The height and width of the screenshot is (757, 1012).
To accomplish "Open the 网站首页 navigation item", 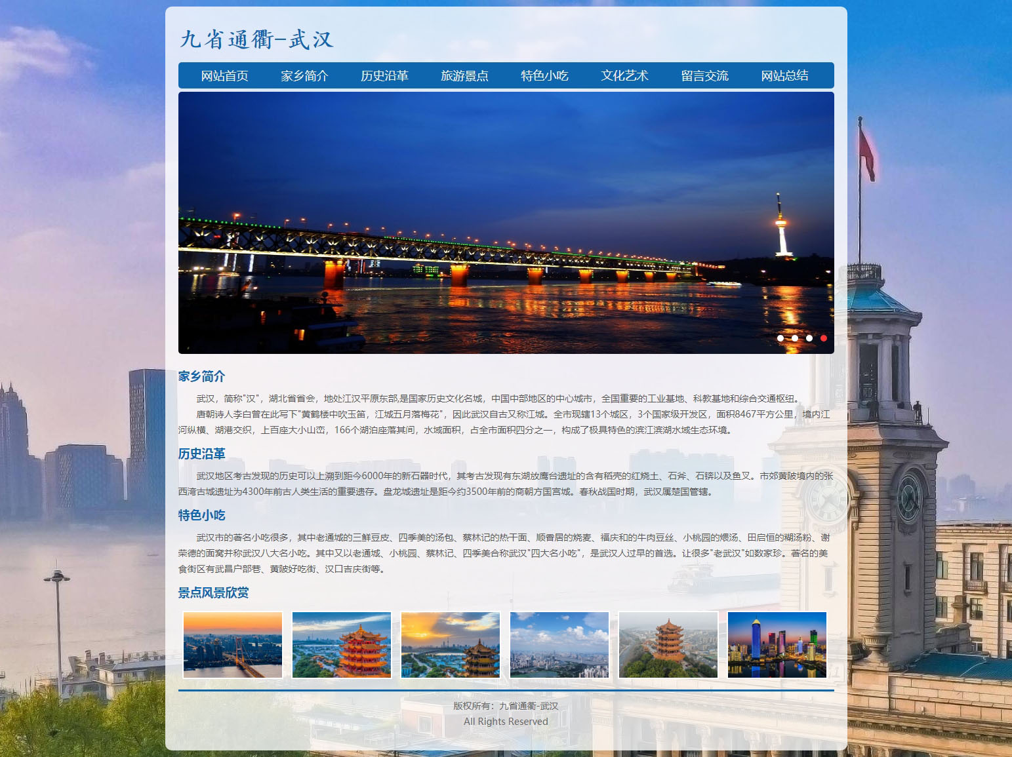I will tap(224, 75).
